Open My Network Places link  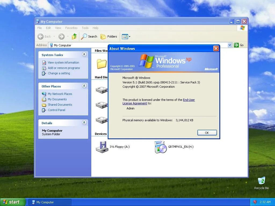(x=60, y=94)
